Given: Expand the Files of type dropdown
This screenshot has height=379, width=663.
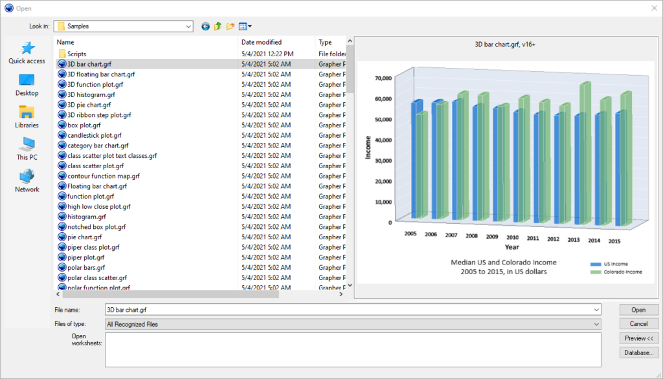Looking at the screenshot, I should pyautogui.click(x=596, y=324).
